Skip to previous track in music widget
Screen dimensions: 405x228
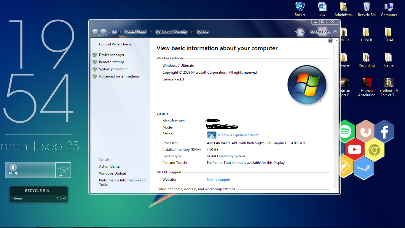click(x=10, y=173)
